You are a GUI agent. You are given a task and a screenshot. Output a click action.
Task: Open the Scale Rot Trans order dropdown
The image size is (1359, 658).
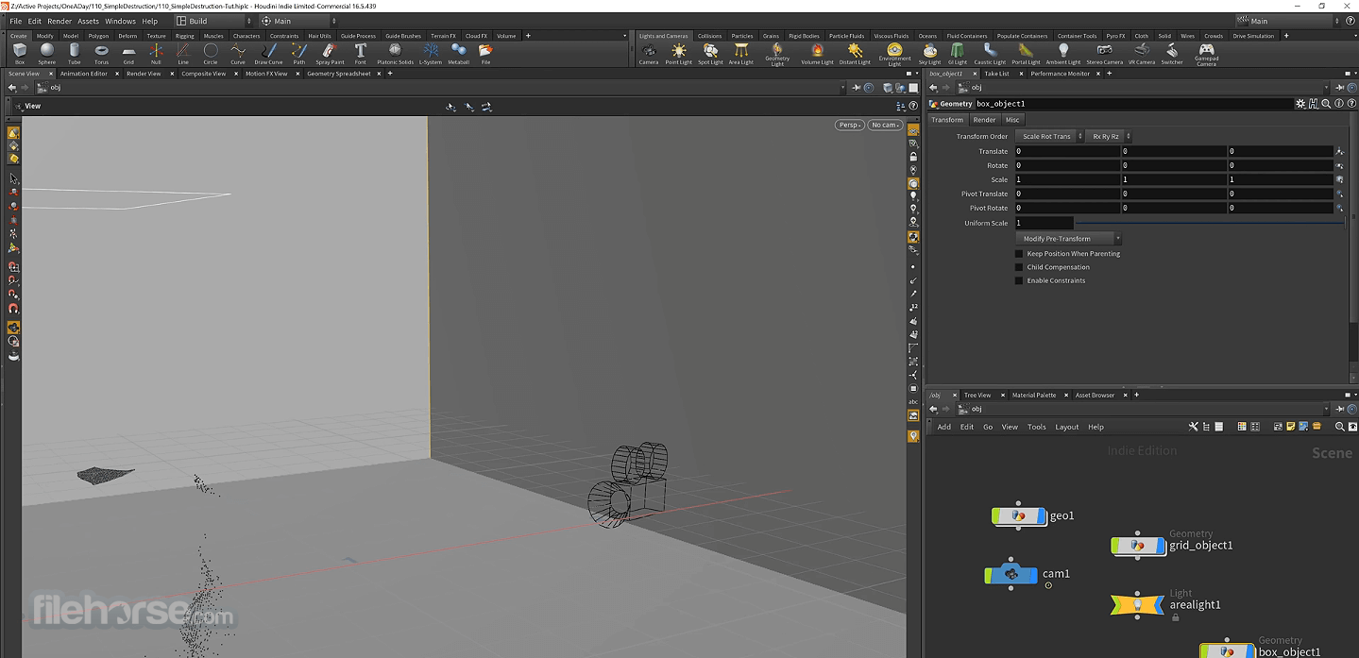click(1047, 136)
